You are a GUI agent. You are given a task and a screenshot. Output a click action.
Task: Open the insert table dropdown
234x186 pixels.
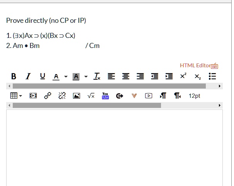pyautogui.click(x=16, y=96)
